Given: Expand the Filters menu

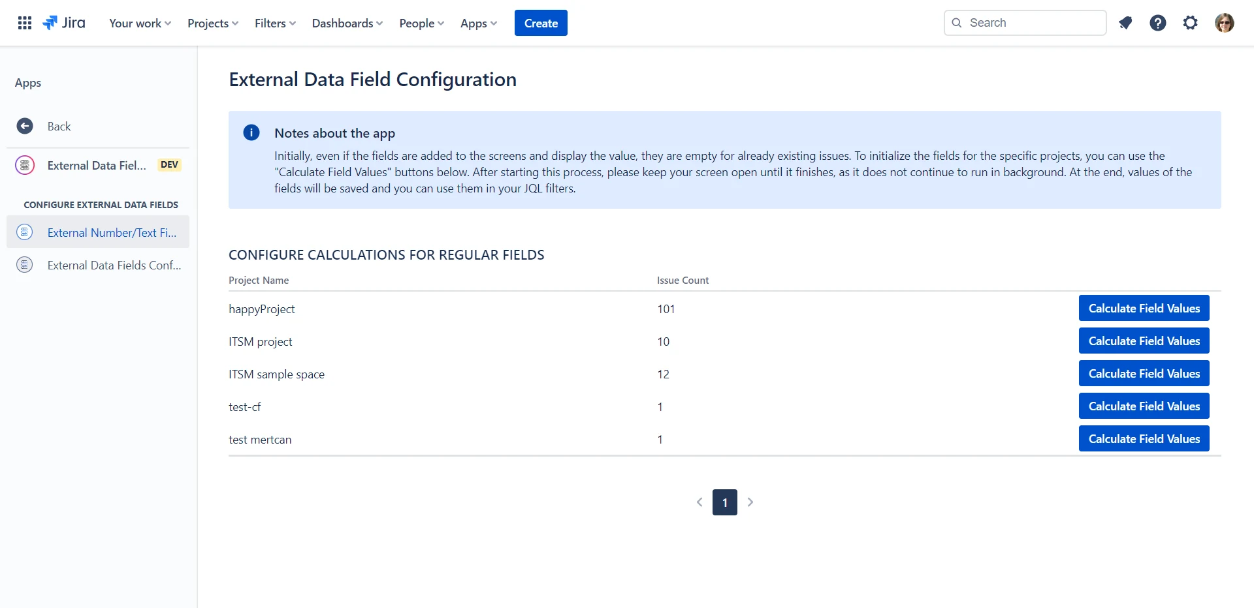Looking at the screenshot, I should 275,23.
